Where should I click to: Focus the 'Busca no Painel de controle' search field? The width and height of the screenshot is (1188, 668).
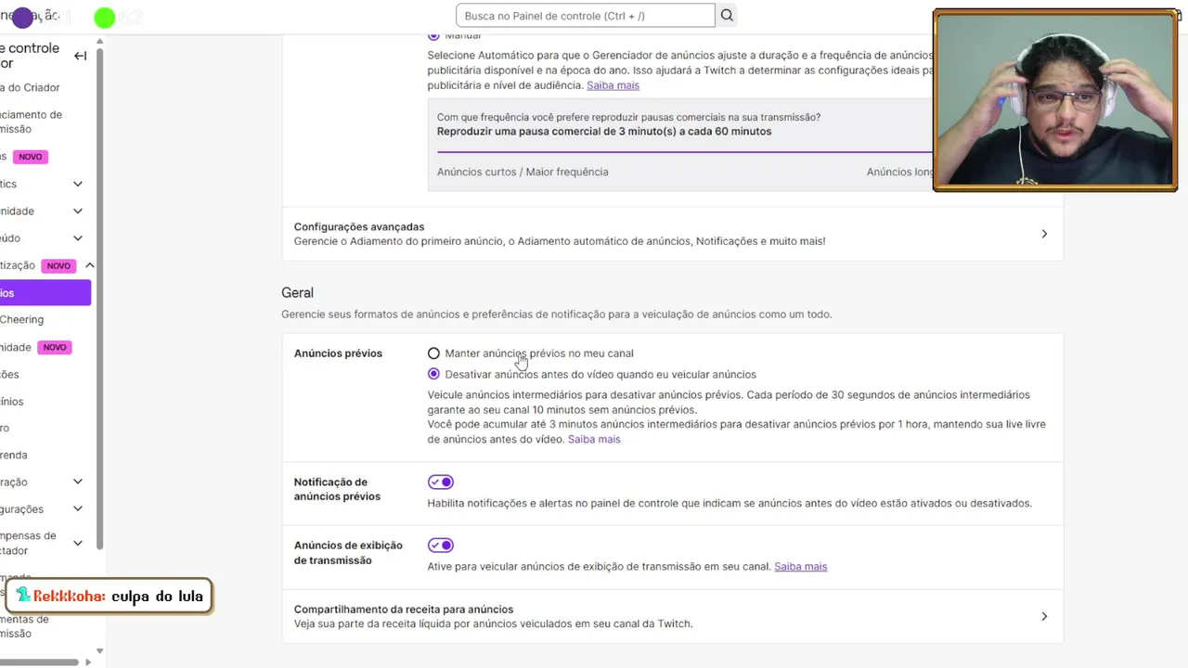coord(586,15)
